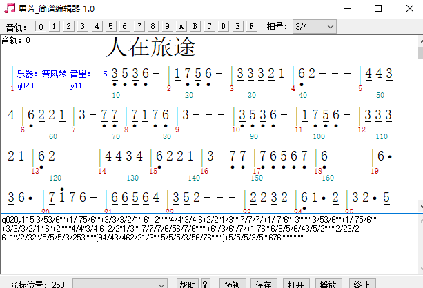The image size is (423, 288).
Task: Click the question mark help icon
Action: tap(205, 283)
